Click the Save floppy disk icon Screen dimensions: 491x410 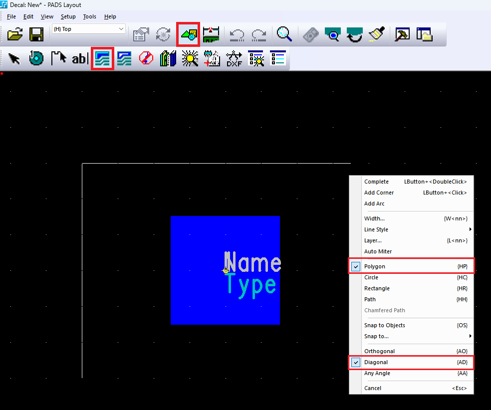coord(36,34)
